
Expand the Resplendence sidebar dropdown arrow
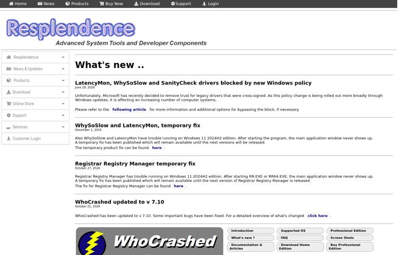point(63,57)
